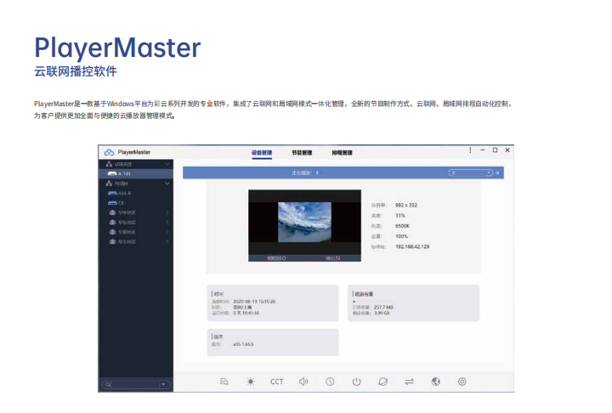Screen dimensions: 612x413
Task: Click the color temperature value 6500K
Action: pyautogui.click(x=402, y=226)
